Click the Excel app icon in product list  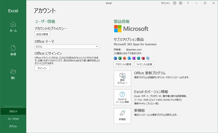[x=120, y=58]
